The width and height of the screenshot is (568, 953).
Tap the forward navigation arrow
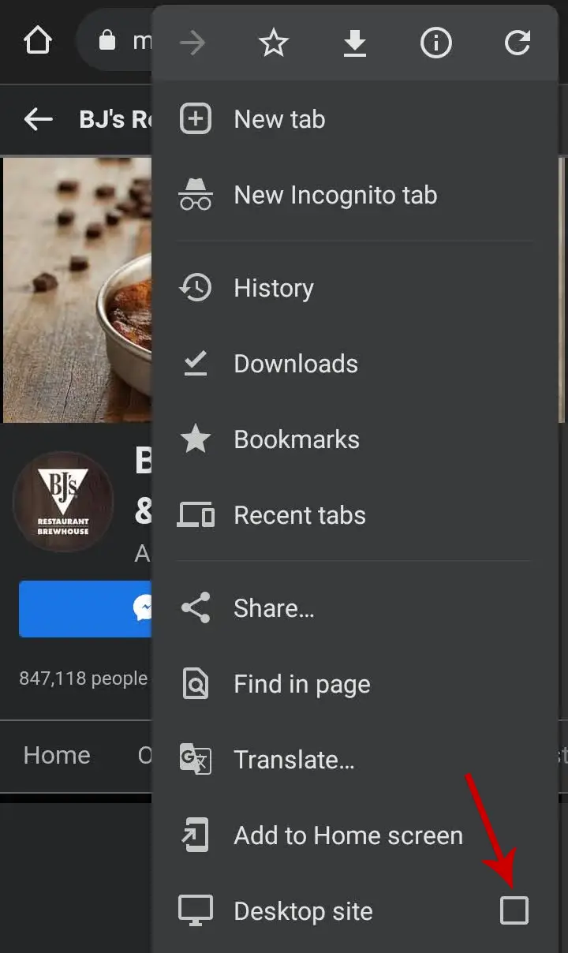coord(192,43)
